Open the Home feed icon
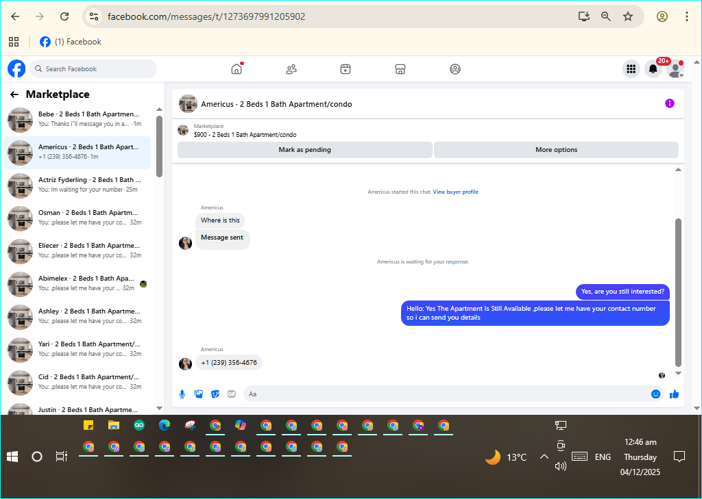 click(237, 69)
